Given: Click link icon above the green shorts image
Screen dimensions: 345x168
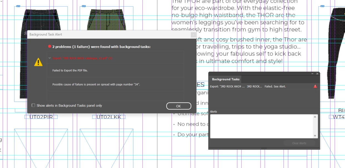Looking at the screenshot, I should point(84,6).
